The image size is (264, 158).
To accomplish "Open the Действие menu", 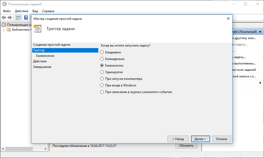I will [22, 11].
